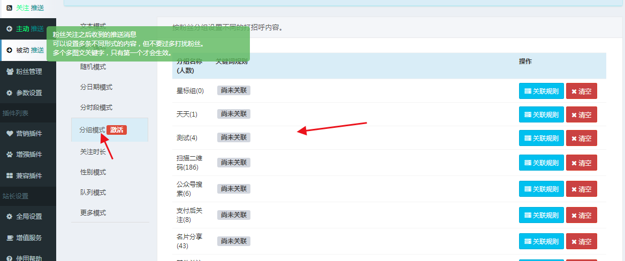Click 尚未关联 label in 扫描二维码 row
This screenshot has width=625, height=261.
(234, 162)
